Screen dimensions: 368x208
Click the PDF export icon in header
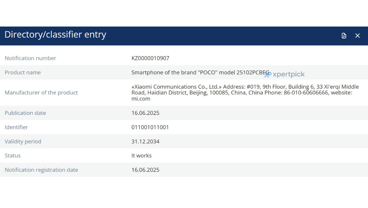(344, 36)
